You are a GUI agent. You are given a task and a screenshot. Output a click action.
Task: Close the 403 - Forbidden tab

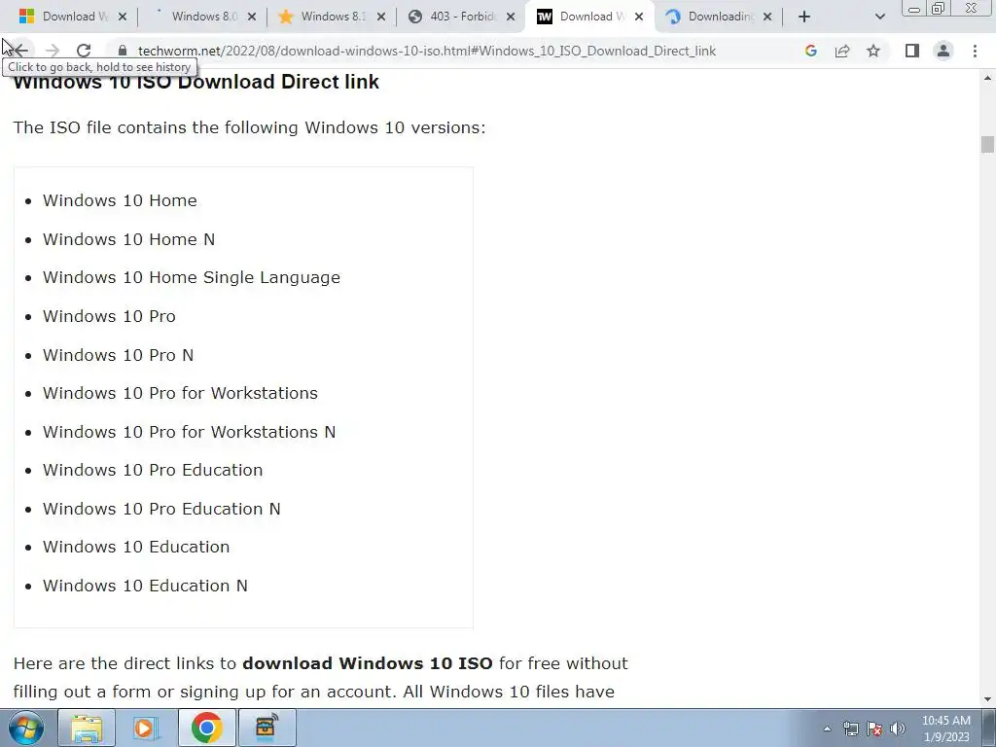(511, 17)
